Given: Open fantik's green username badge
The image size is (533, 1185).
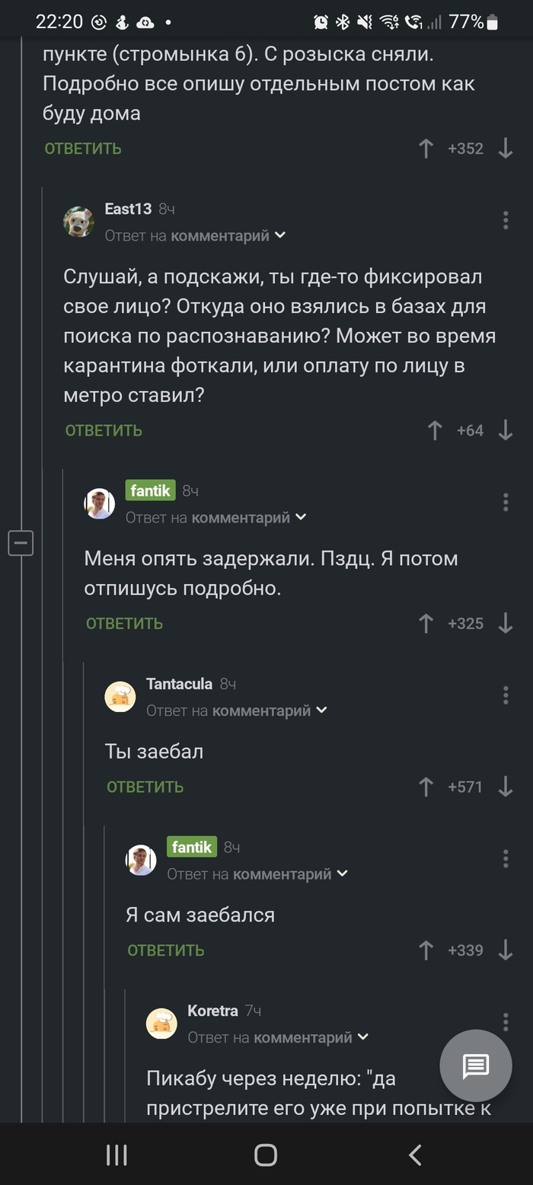Looking at the screenshot, I should pos(149,490).
